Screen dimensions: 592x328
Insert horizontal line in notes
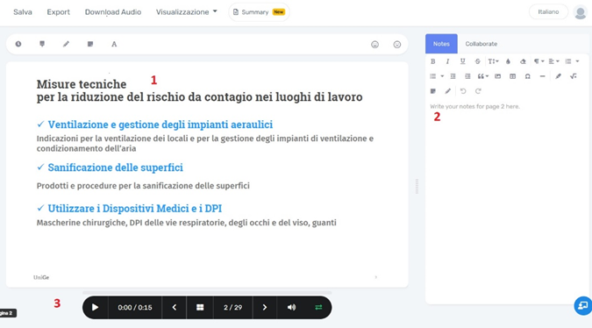coord(543,76)
